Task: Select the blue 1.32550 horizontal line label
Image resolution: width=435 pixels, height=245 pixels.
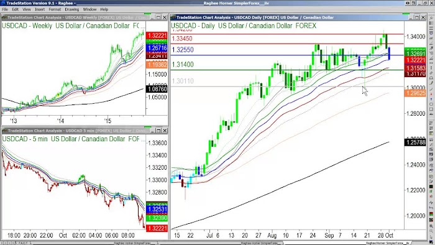Action: 183,50
